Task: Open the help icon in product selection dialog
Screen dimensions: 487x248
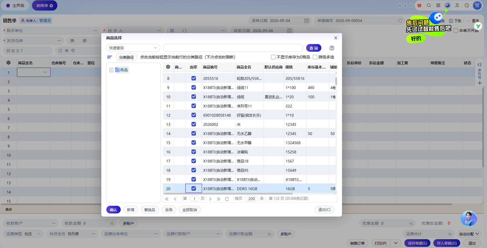Action: tap(332, 48)
